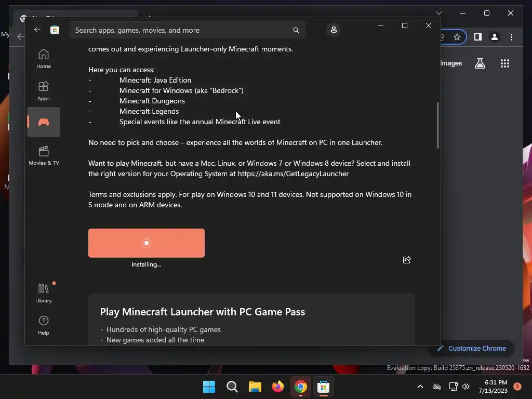Click the share icon
The image size is (532, 399).
tap(406, 260)
